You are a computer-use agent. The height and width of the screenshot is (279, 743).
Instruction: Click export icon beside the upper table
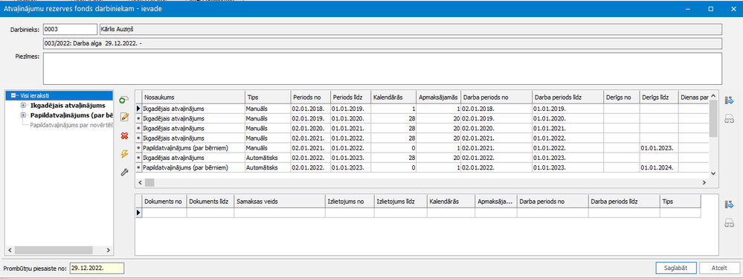coord(729,101)
